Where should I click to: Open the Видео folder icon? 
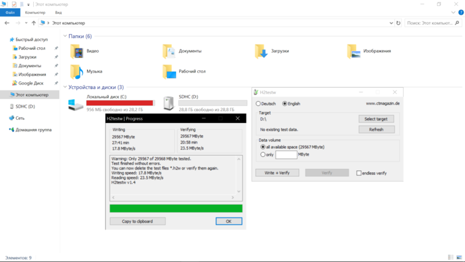76,51
